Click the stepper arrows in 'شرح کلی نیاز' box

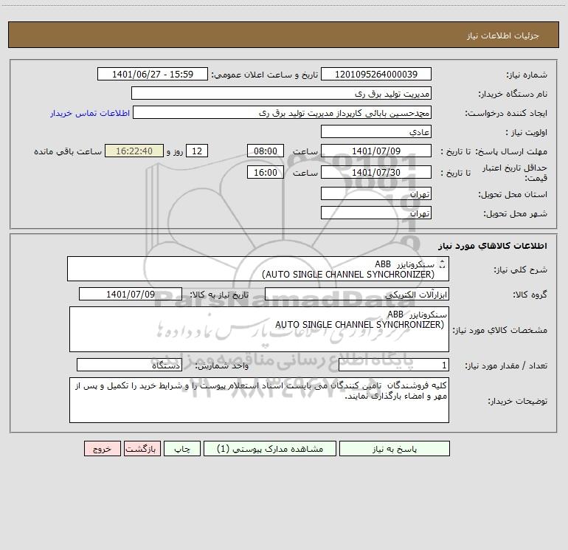tap(442, 264)
